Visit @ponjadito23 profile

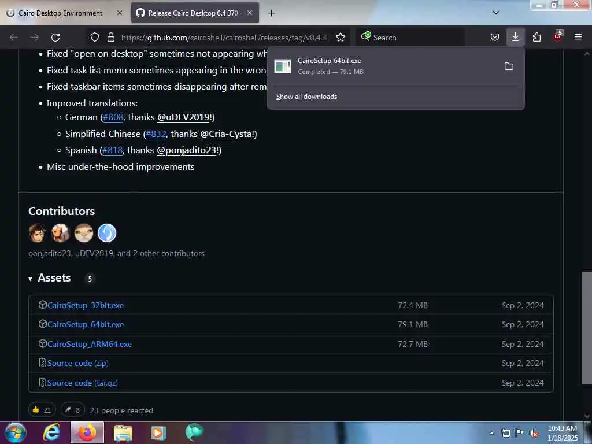(186, 150)
